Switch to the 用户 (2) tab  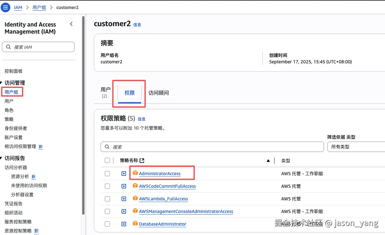(x=105, y=92)
